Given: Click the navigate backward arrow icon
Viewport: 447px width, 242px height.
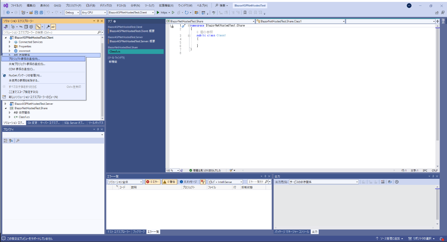Looking at the screenshot, I should point(8,12).
